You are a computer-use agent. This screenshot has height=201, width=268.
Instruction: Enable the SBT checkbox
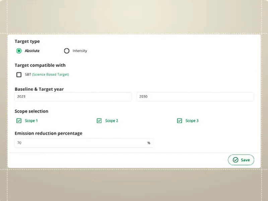click(x=19, y=75)
